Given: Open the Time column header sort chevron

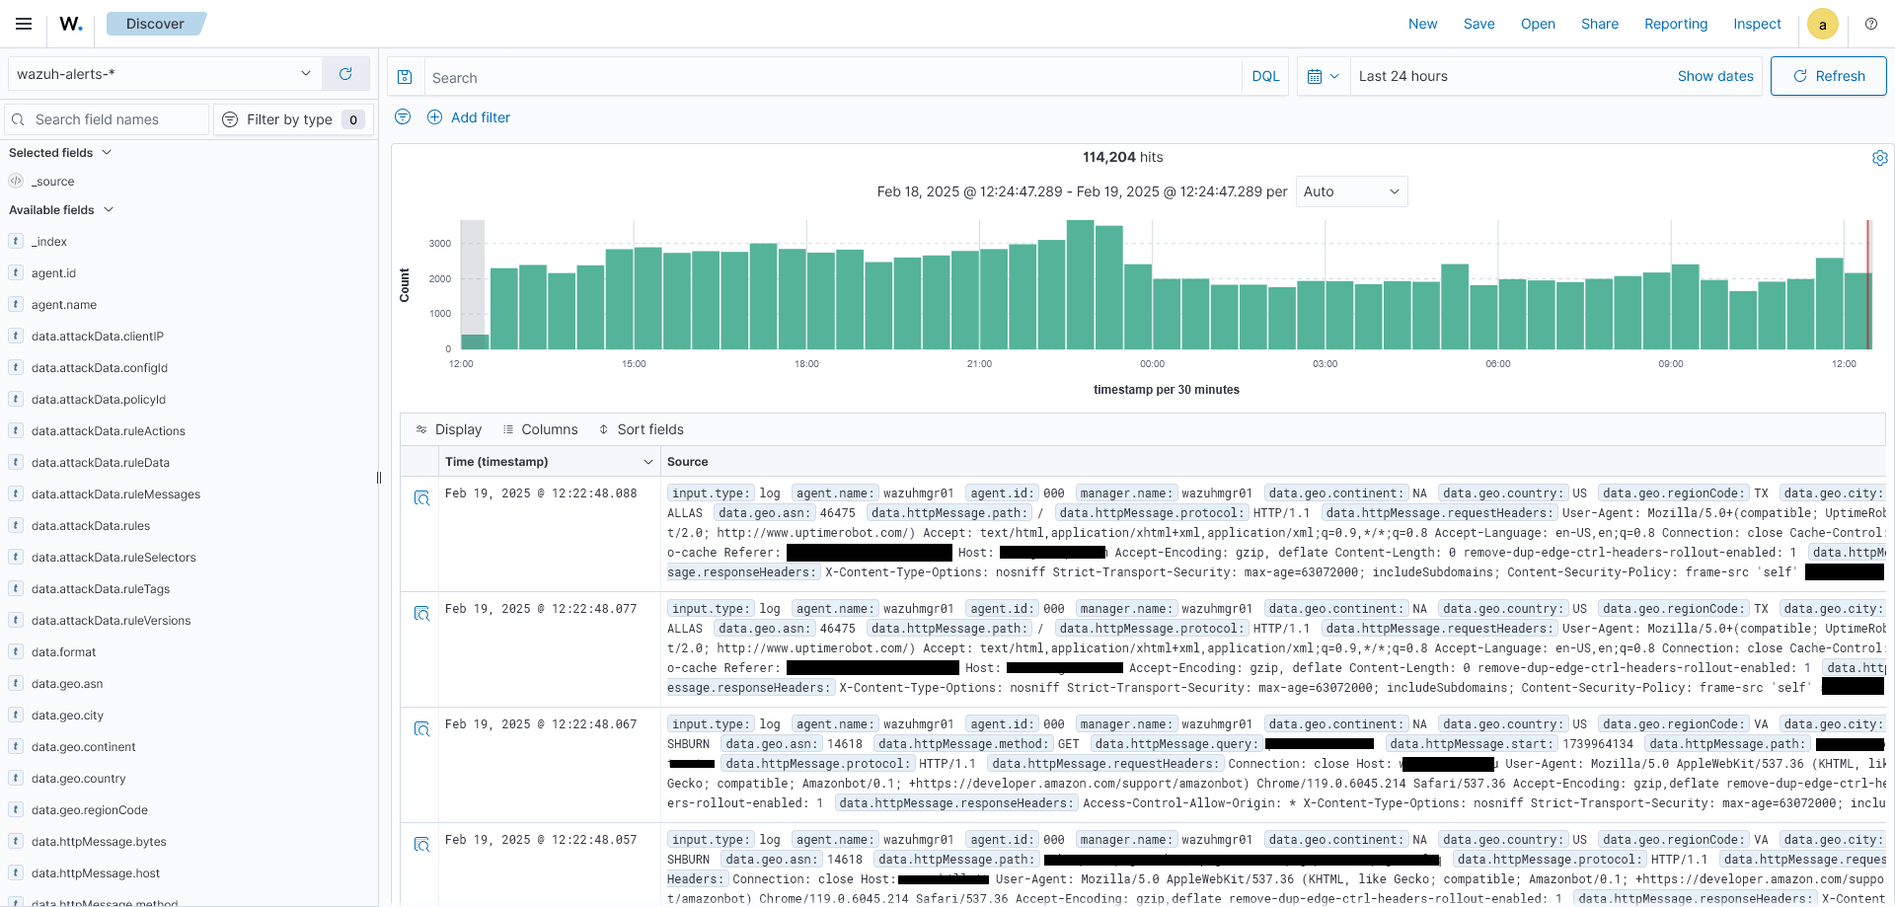Looking at the screenshot, I should click(x=648, y=462).
